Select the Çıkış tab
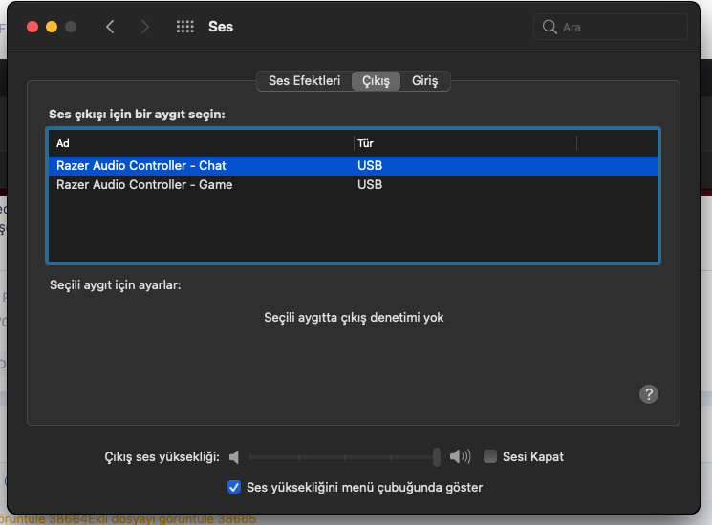The height and width of the screenshot is (525, 712). click(x=376, y=81)
